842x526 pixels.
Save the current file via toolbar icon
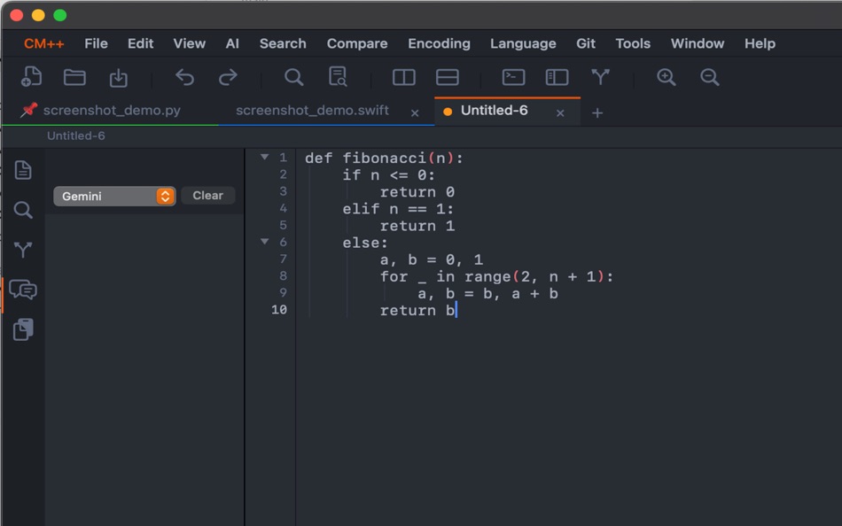[119, 77]
